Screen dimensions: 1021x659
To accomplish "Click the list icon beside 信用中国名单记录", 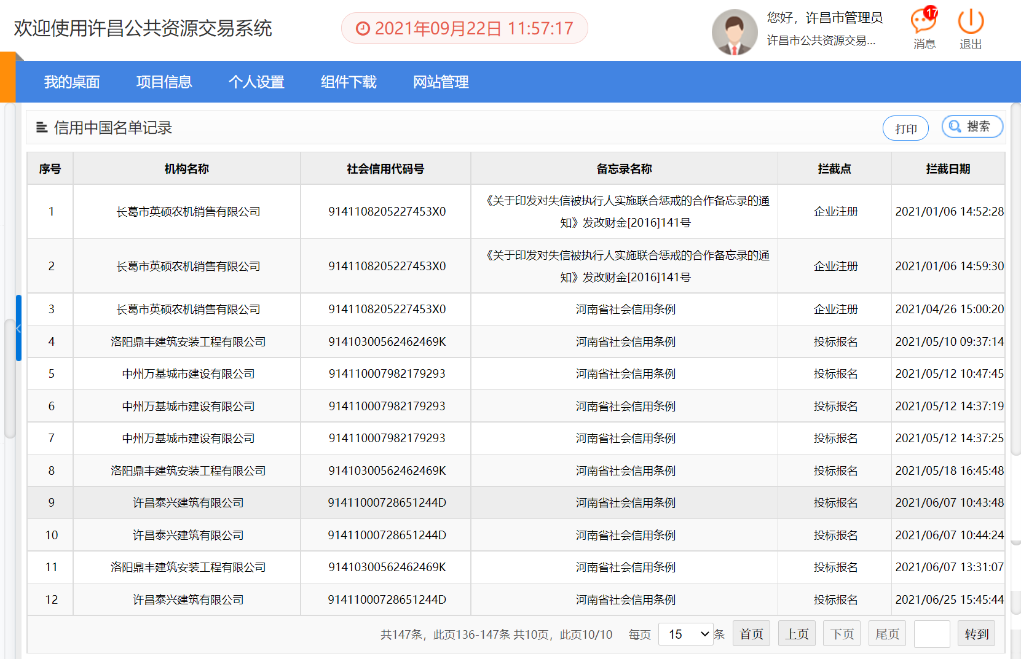I will tap(42, 128).
